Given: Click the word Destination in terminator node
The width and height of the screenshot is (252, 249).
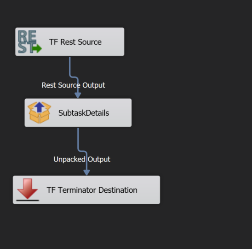Looking at the screenshot, I should click(118, 190).
